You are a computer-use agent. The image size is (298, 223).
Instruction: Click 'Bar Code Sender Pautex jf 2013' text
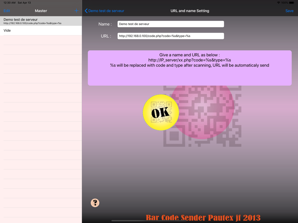pos(203,218)
